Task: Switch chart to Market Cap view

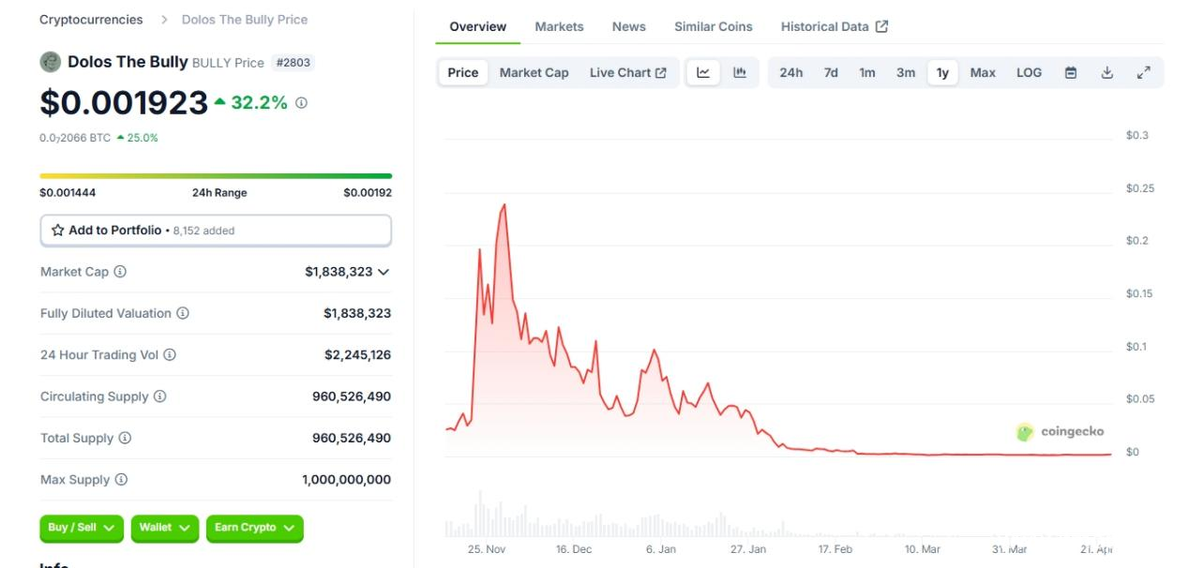Action: click(x=534, y=73)
